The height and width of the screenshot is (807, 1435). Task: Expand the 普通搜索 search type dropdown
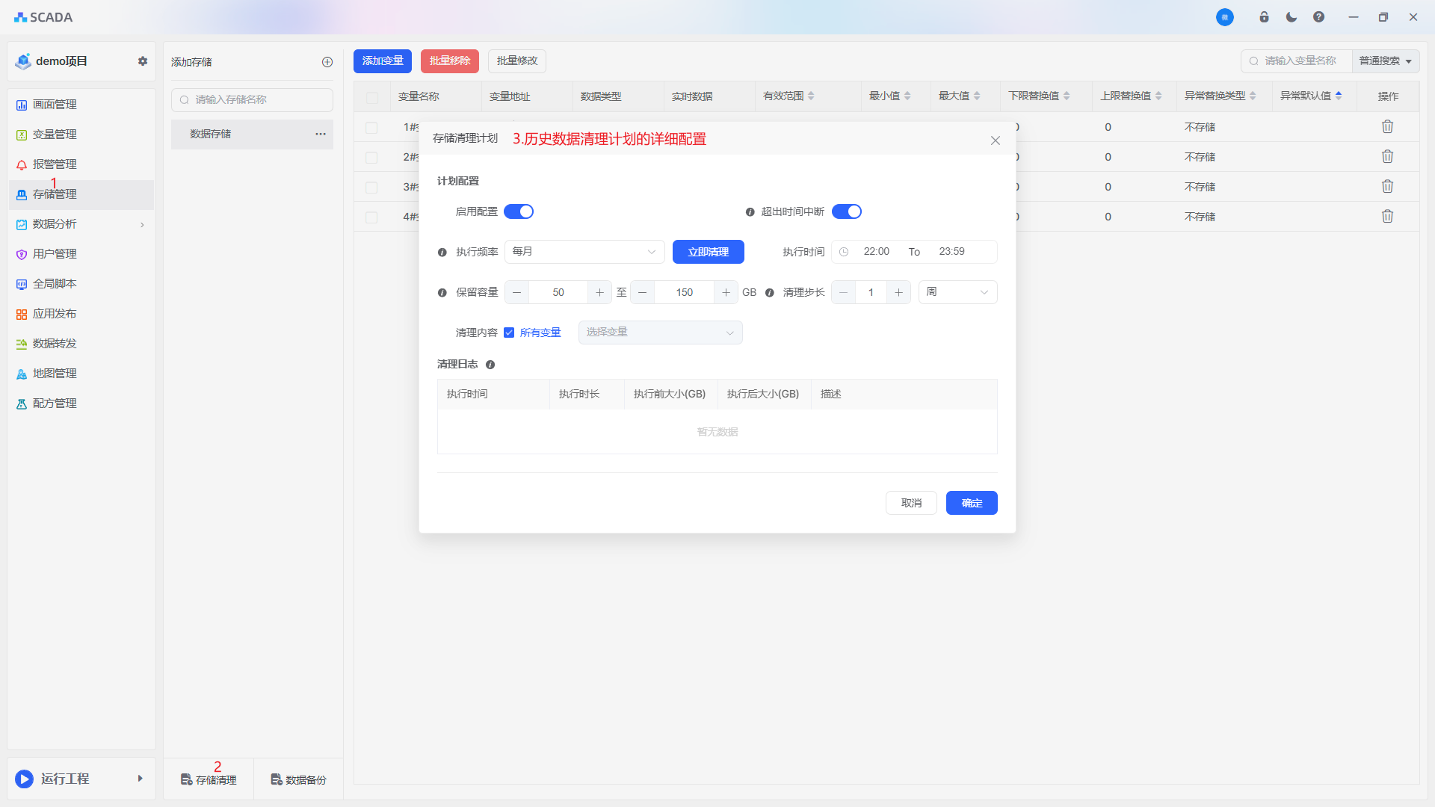[1385, 61]
